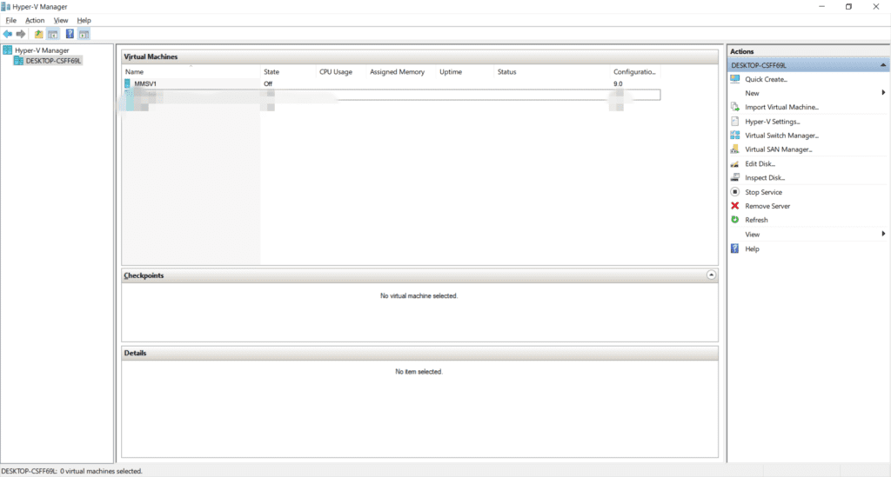Click Refresh in the Actions pane
The image size is (891, 477).
756,220
